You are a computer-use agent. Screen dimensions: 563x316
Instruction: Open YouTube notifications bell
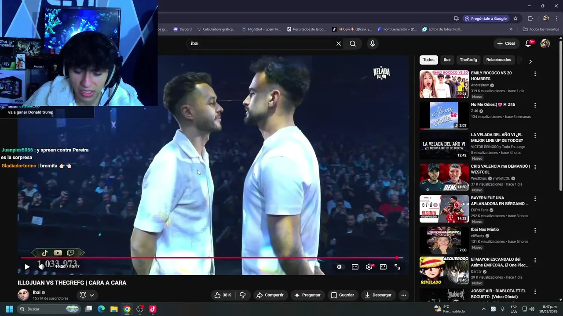pyautogui.click(x=529, y=43)
